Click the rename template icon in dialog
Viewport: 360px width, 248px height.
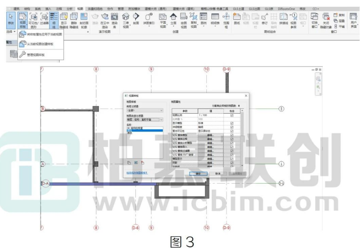pyautogui.click(x=136, y=163)
